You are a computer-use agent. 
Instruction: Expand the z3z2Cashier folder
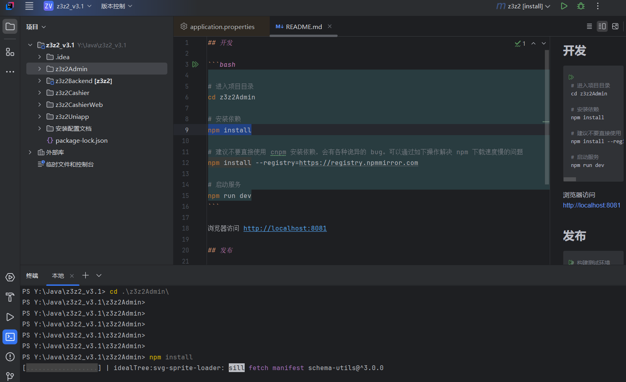tap(39, 93)
